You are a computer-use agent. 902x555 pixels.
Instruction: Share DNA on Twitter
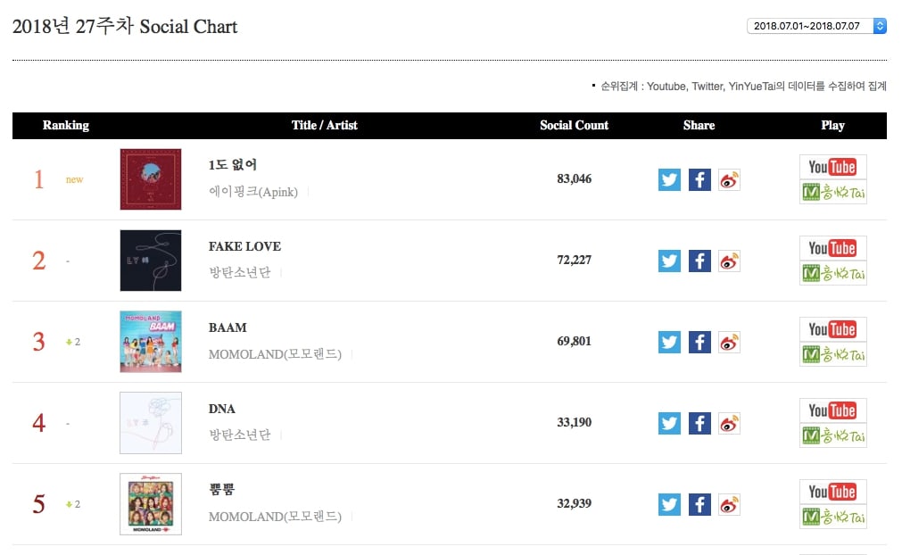coord(669,423)
